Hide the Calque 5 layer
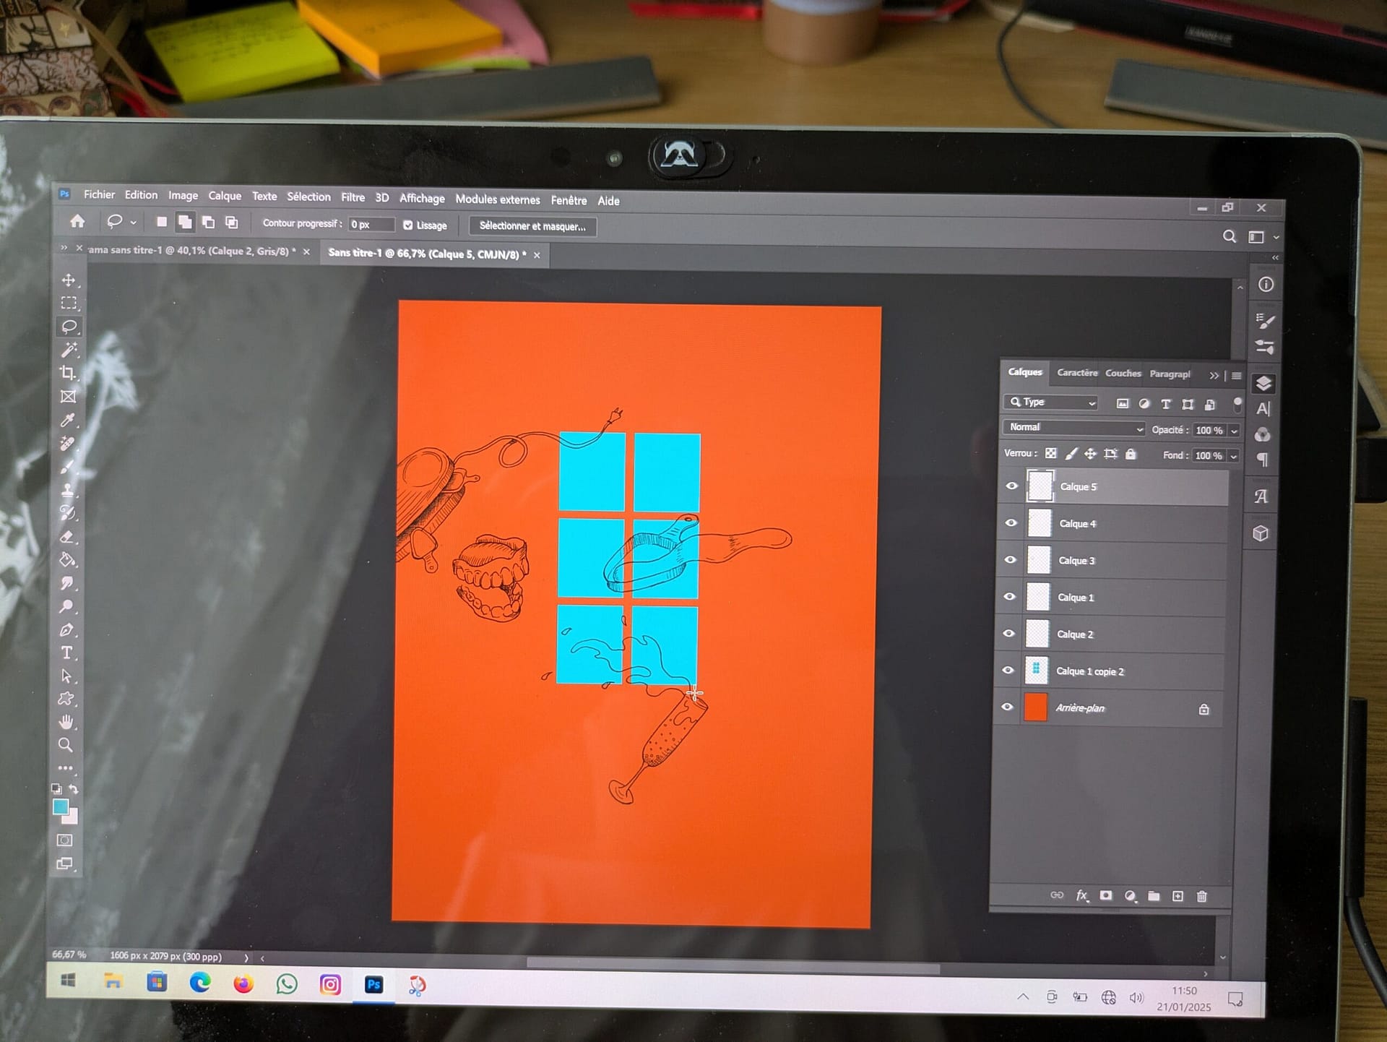Image resolution: width=1387 pixels, height=1042 pixels. click(x=1011, y=486)
